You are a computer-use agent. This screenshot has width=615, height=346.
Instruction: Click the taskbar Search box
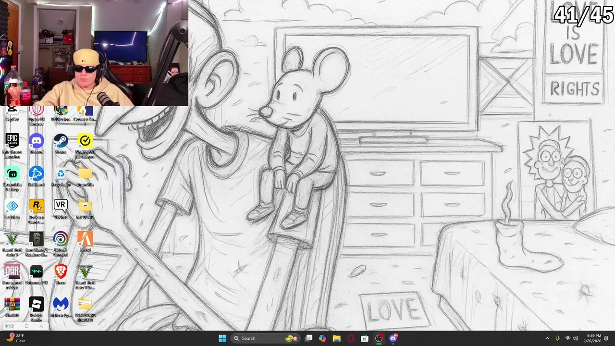tap(266, 338)
